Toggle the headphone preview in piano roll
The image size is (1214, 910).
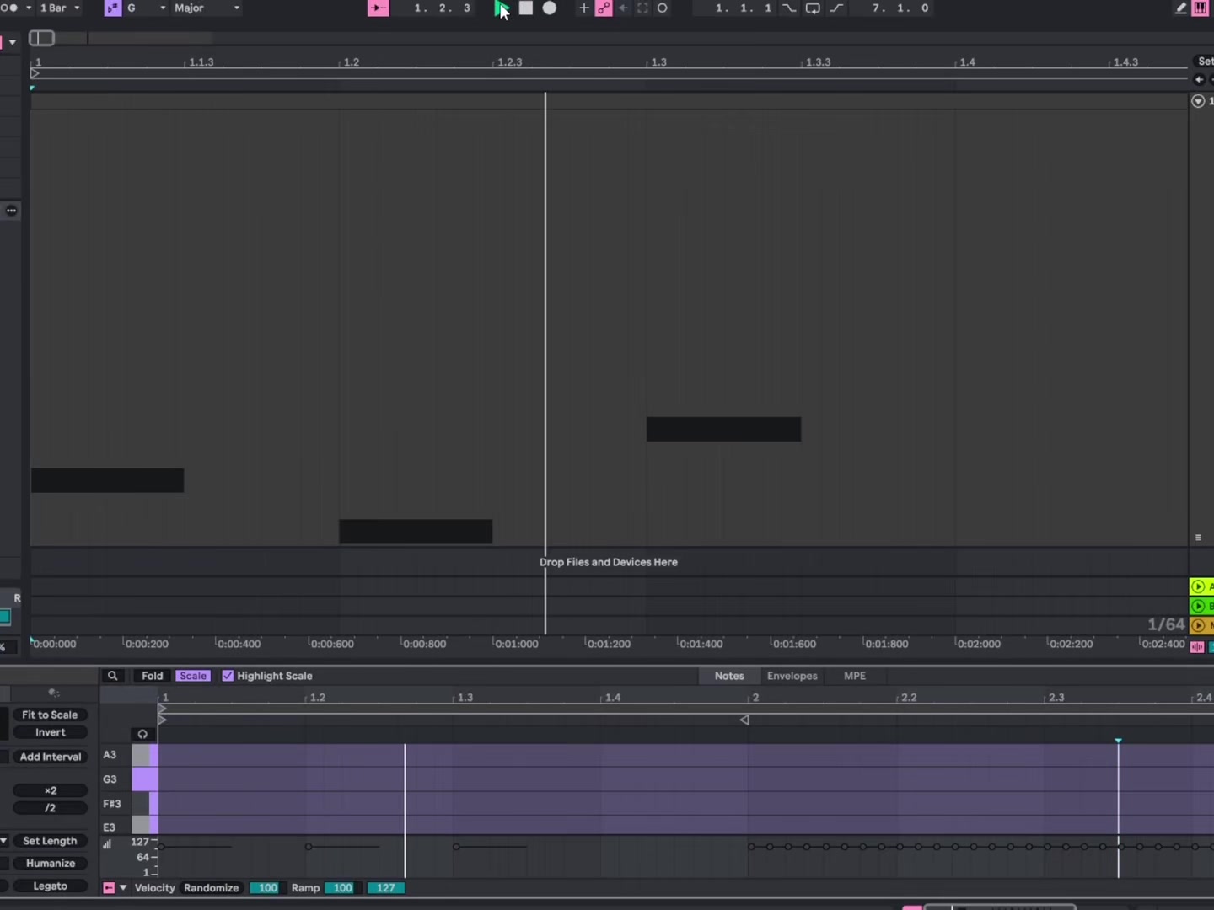point(142,734)
